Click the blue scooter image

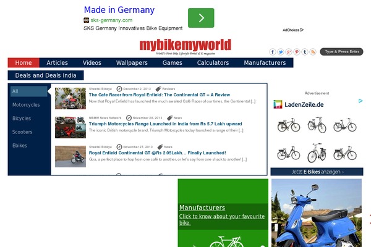pos(317,213)
